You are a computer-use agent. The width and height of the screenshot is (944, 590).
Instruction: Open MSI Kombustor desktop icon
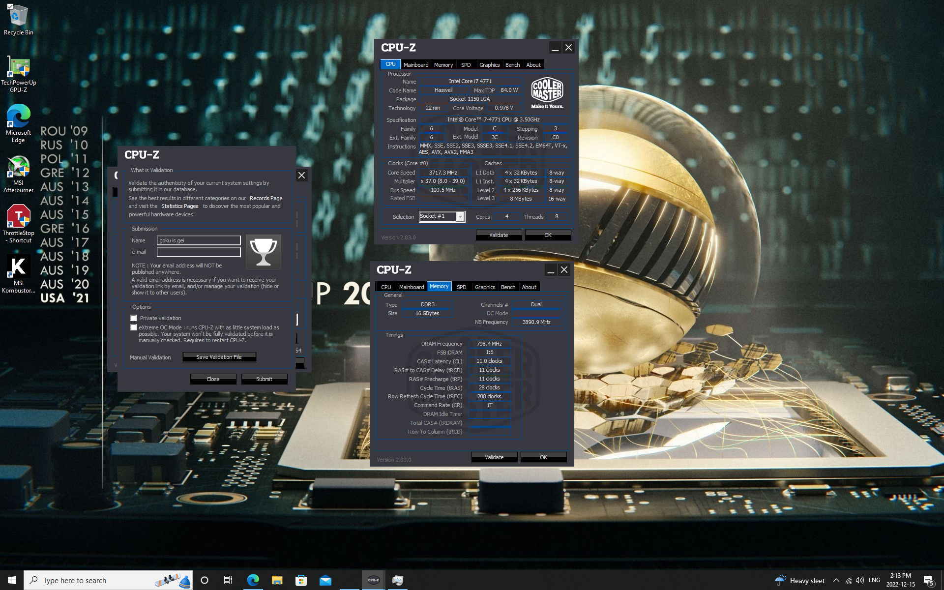point(18,274)
